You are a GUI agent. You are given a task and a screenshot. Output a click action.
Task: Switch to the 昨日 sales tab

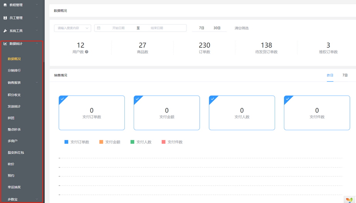[330, 75]
